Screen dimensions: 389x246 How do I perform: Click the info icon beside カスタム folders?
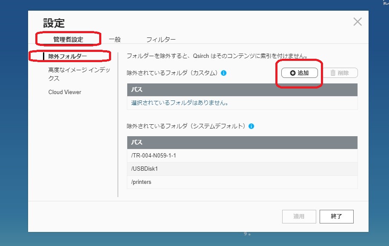click(223, 73)
